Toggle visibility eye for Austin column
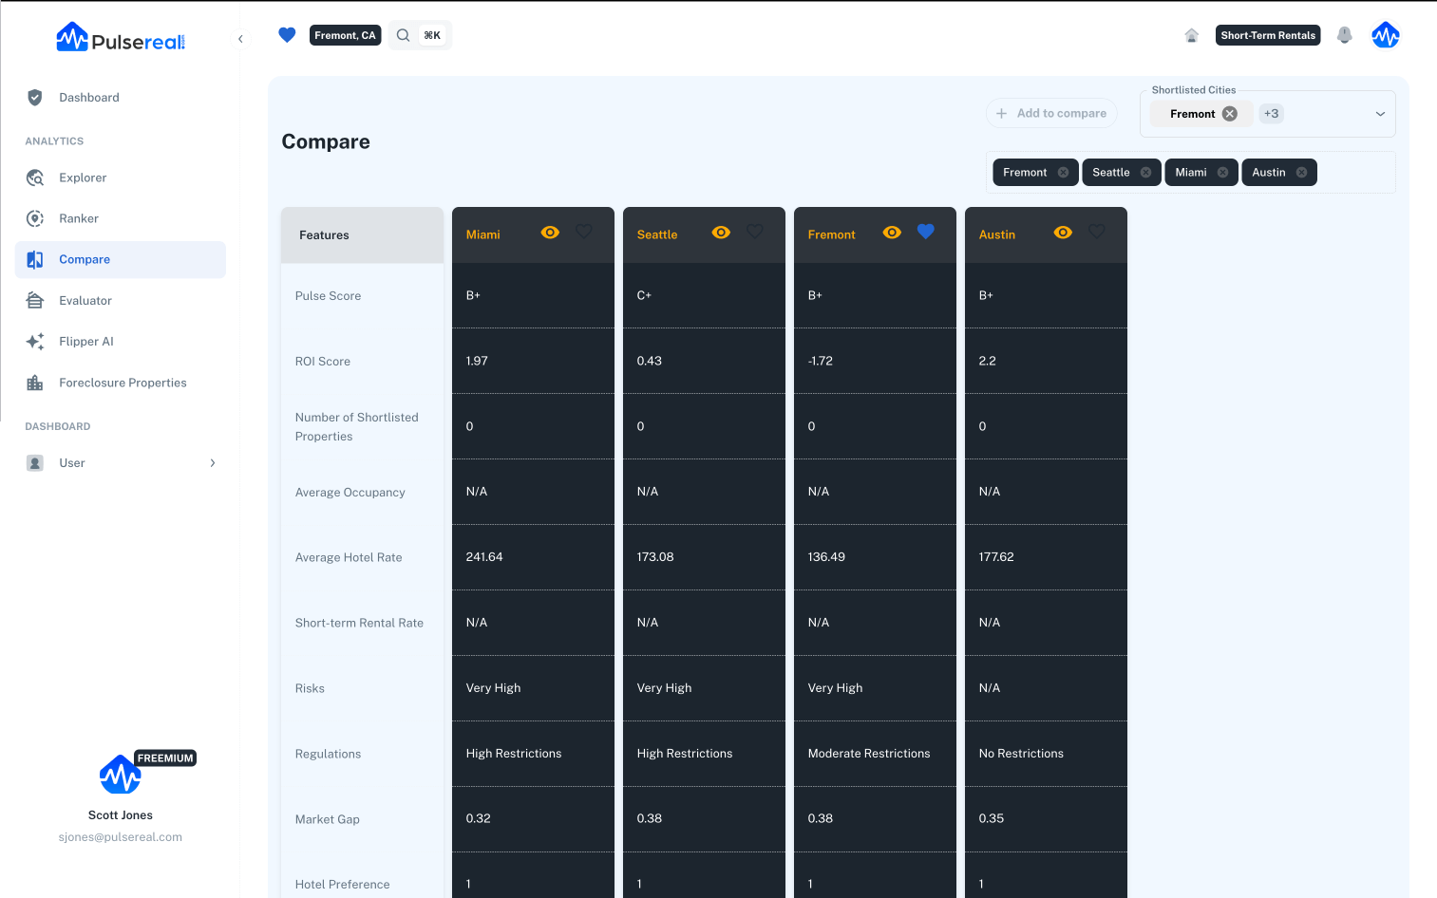 pos(1063,233)
